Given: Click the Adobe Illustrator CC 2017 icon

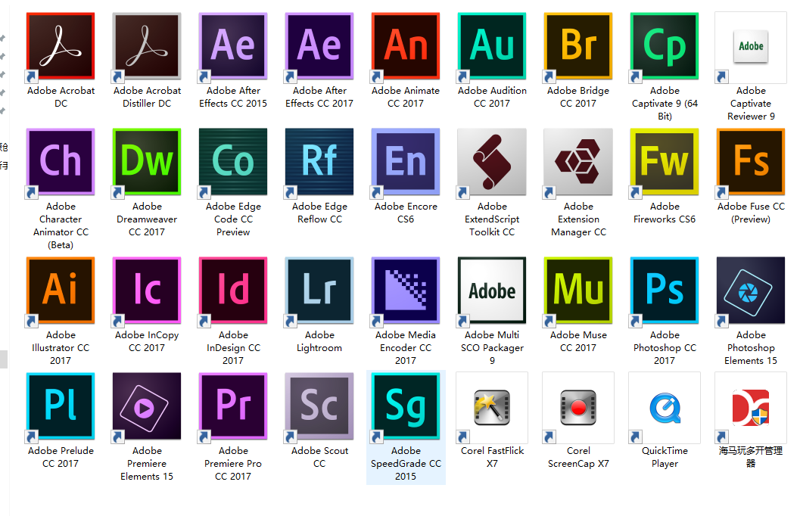Looking at the screenshot, I should [x=61, y=291].
